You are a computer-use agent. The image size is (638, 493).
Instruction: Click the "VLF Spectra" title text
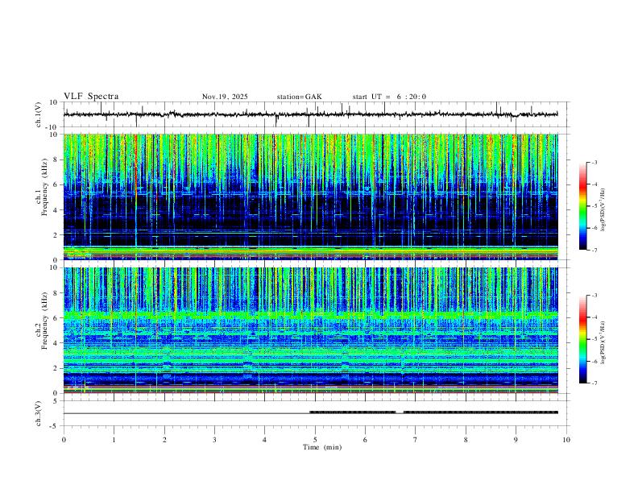[91, 97]
